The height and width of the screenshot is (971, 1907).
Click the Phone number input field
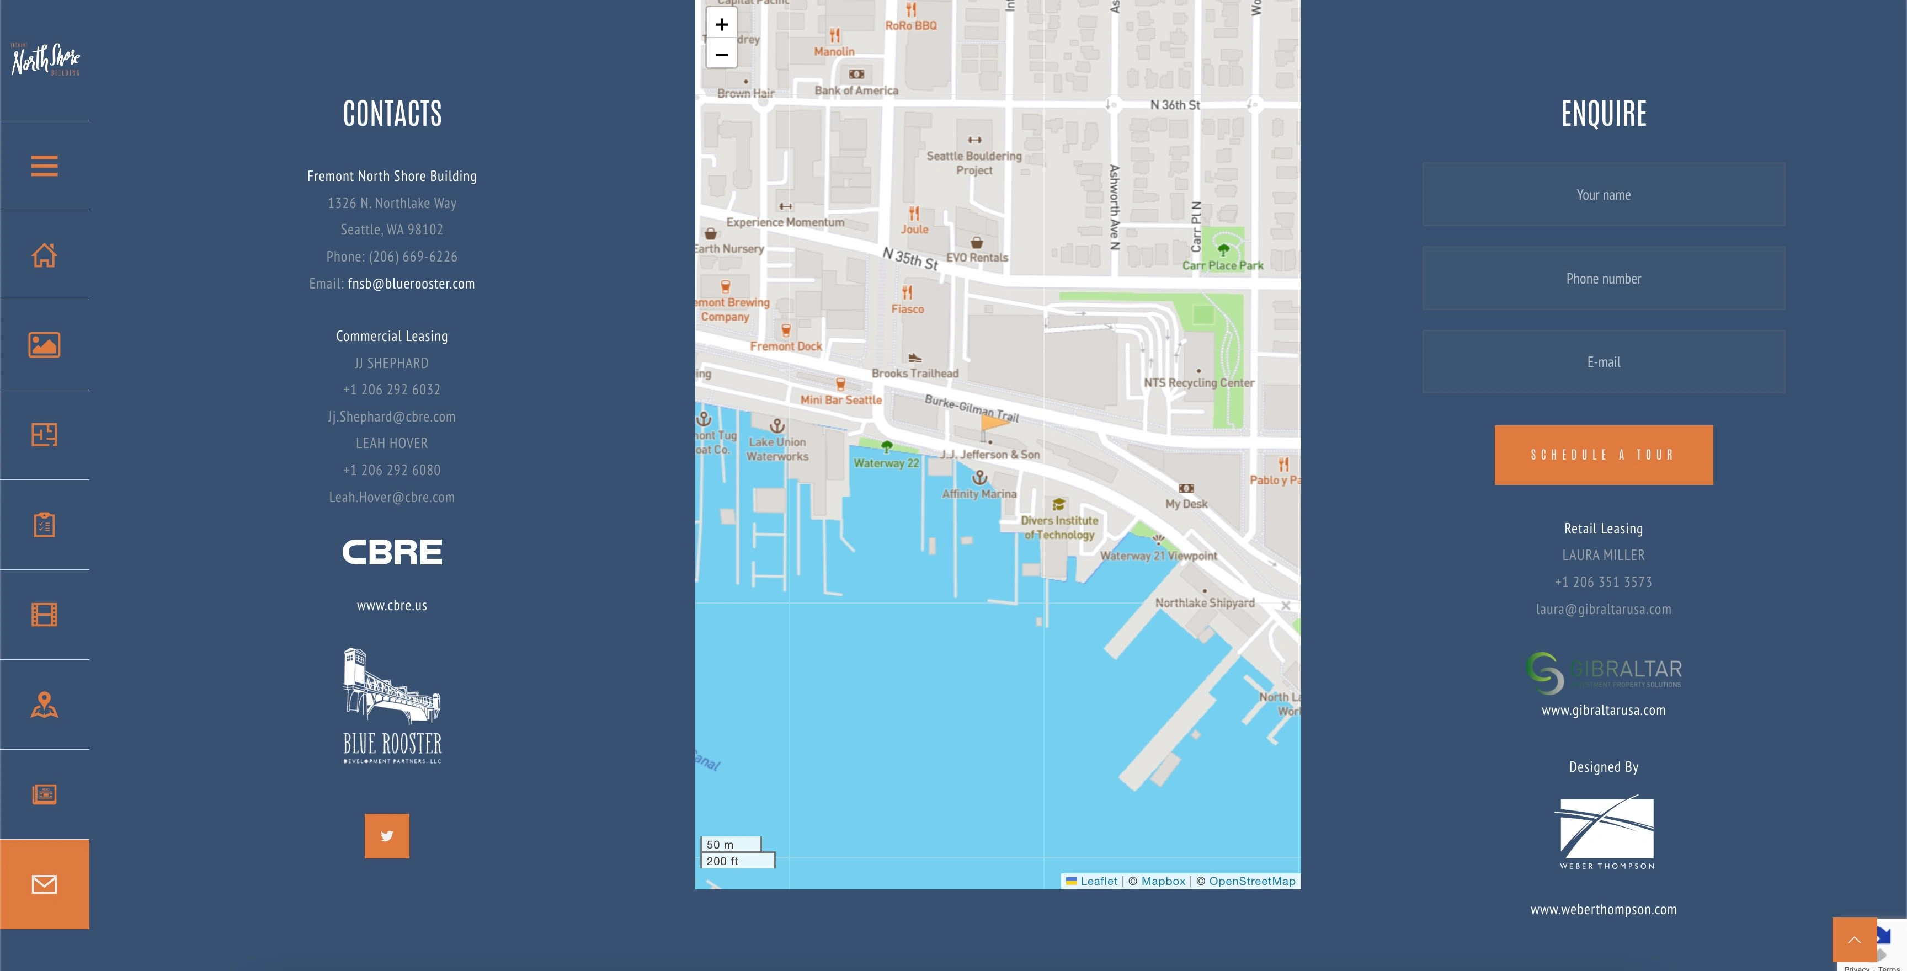tap(1604, 278)
